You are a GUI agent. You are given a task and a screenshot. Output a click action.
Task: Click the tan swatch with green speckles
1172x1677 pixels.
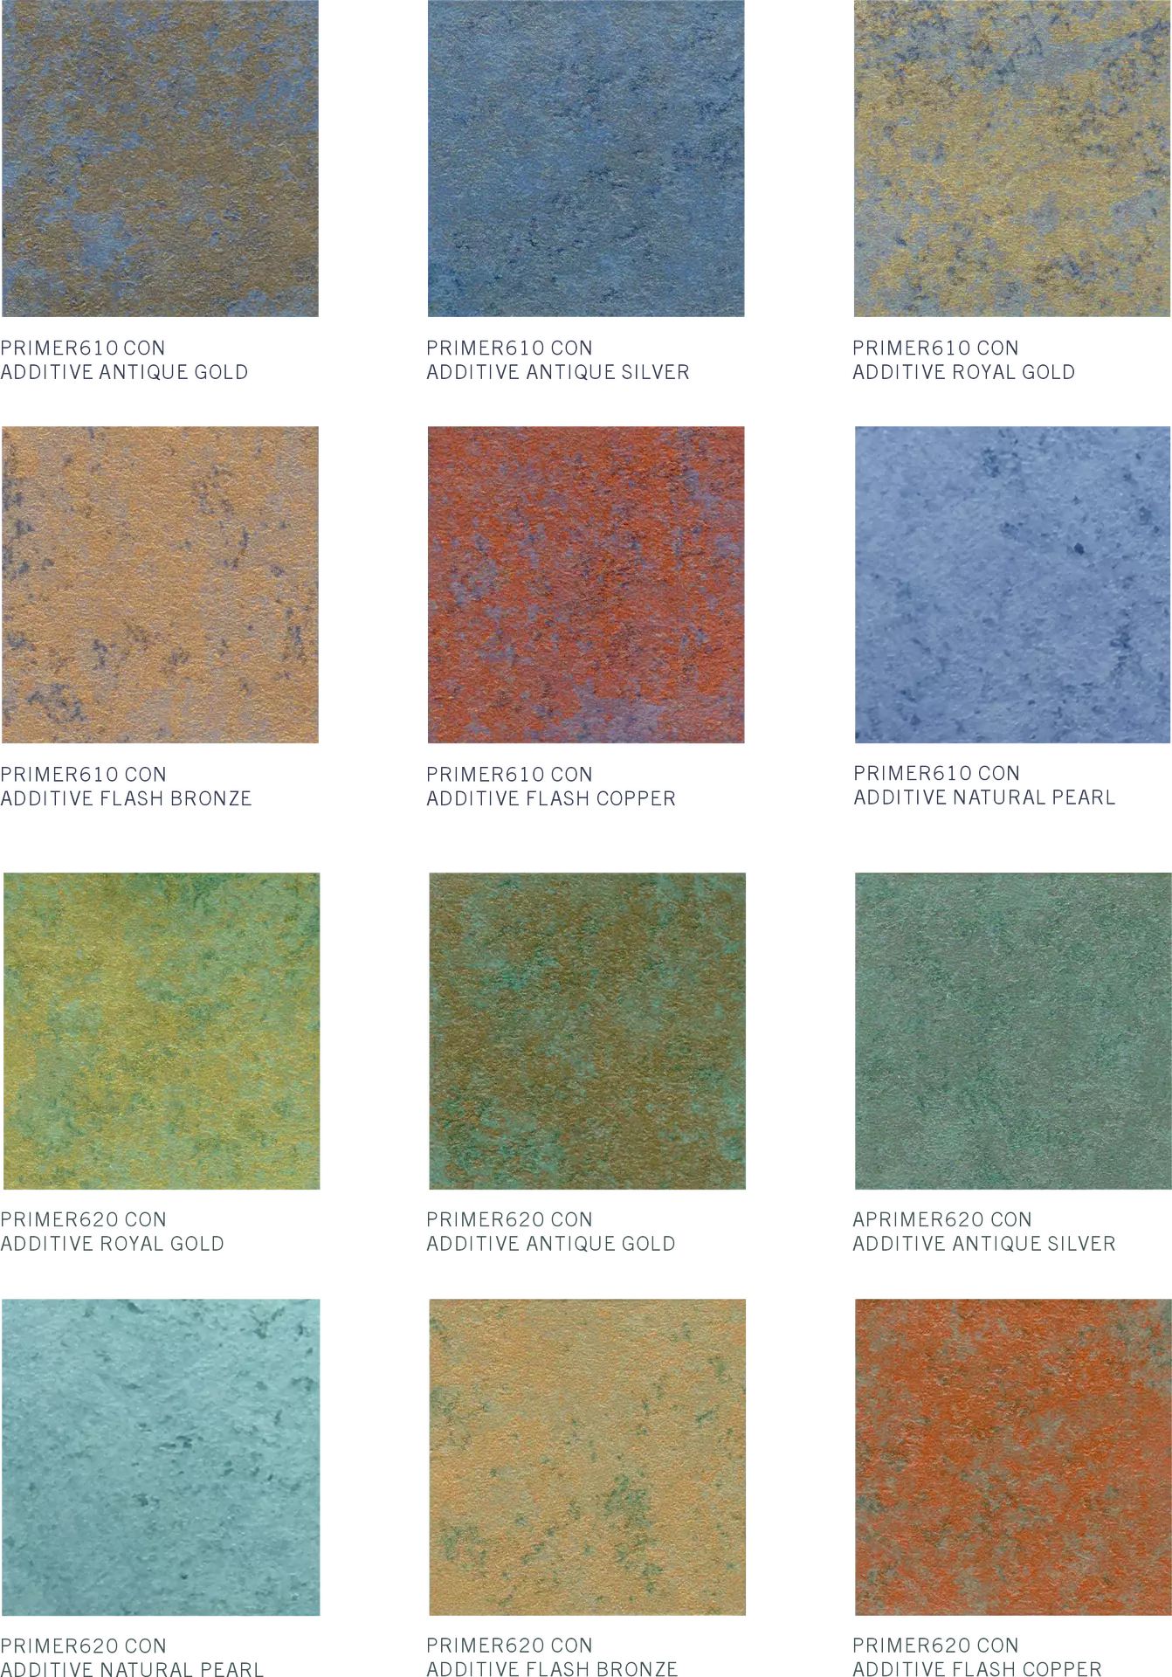(x=589, y=1456)
